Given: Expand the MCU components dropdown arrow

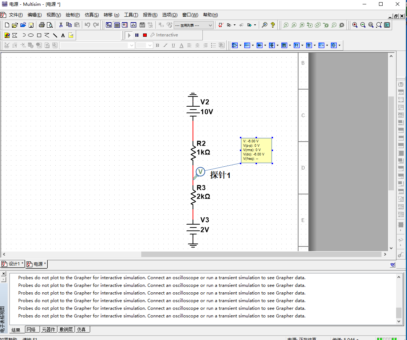Looking at the screenshot, I should [302, 46].
